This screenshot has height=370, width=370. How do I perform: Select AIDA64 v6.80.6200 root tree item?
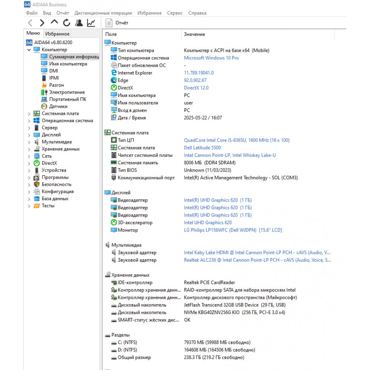[49, 43]
